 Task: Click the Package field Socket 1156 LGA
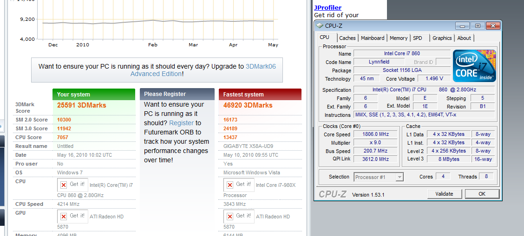pyautogui.click(x=402, y=70)
